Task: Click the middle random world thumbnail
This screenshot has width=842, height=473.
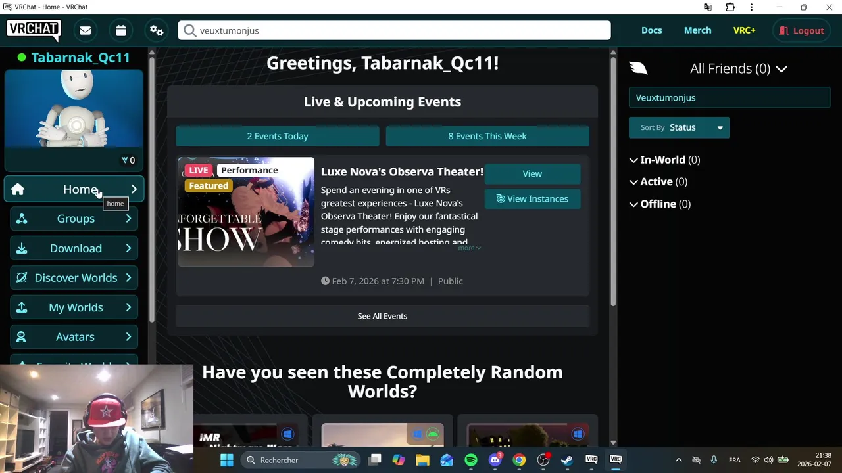Action: click(382, 435)
